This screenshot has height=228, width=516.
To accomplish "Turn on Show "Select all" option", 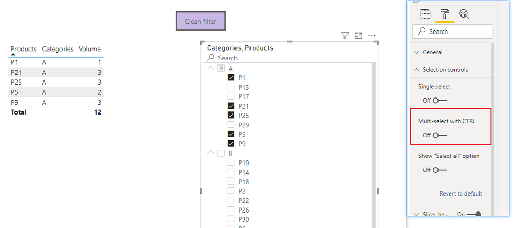I will (x=440, y=170).
